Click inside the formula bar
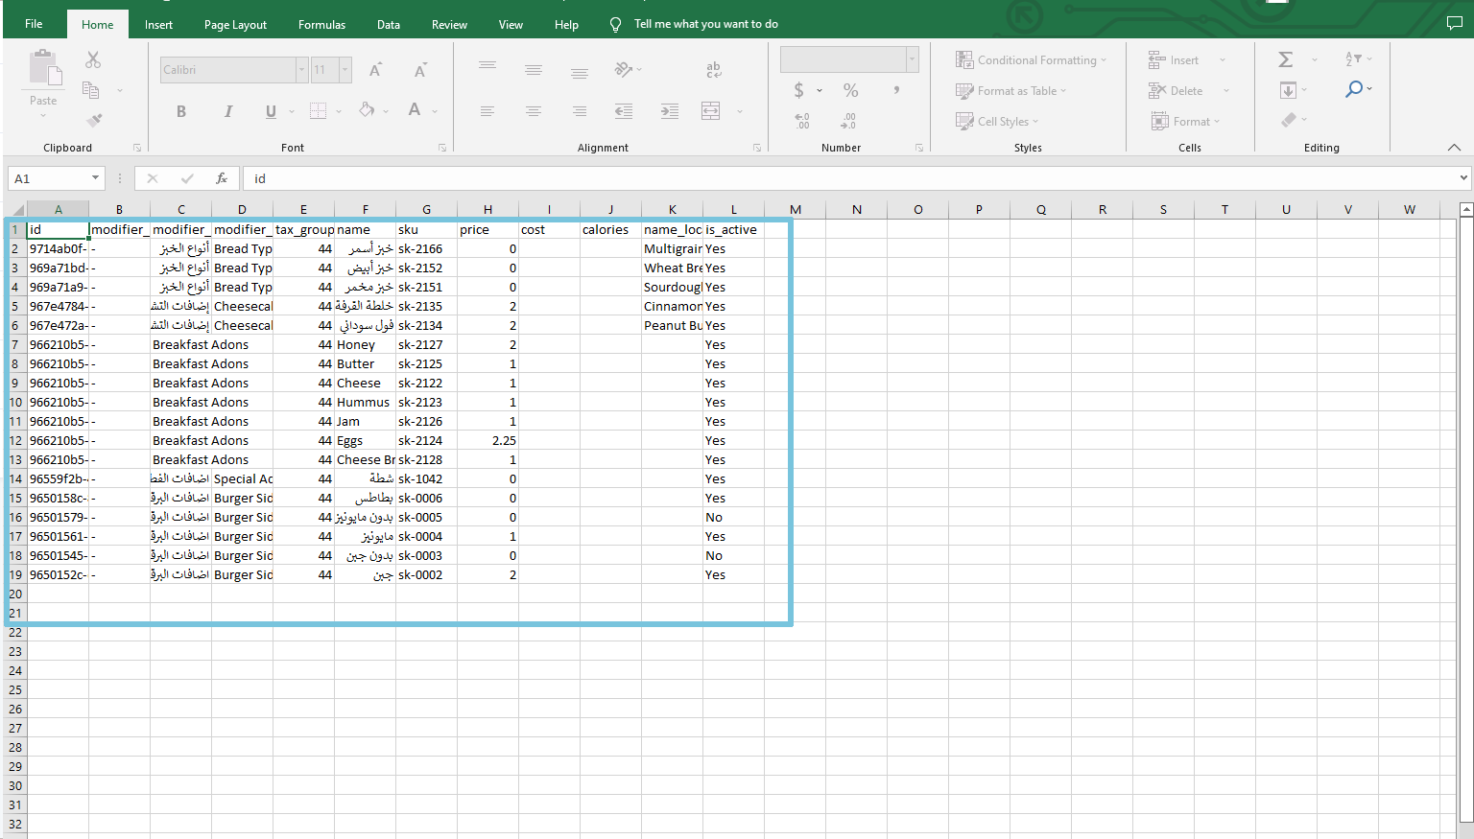Image resolution: width=1474 pixels, height=839 pixels. [x=672, y=177]
